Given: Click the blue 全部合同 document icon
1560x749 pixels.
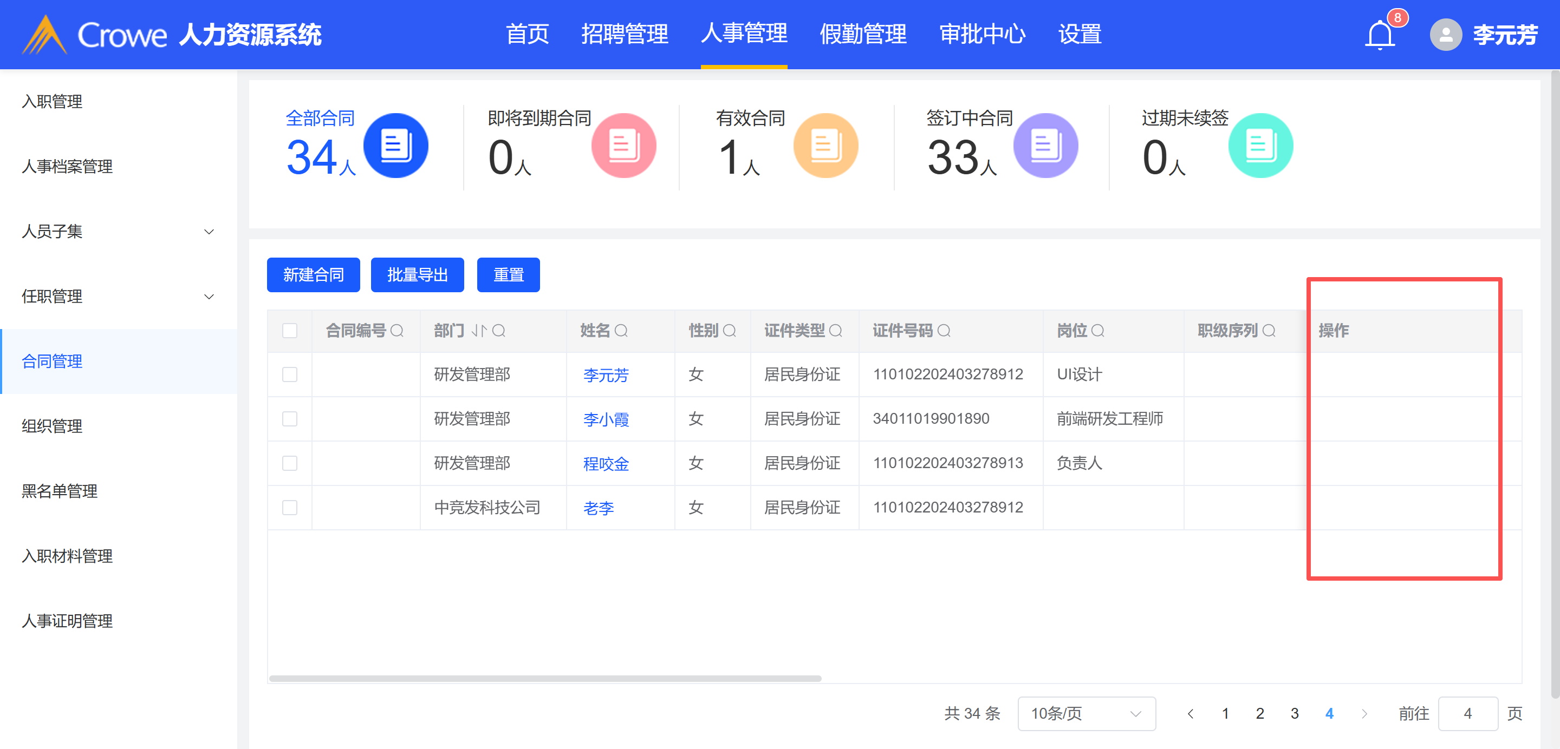Looking at the screenshot, I should [x=395, y=146].
